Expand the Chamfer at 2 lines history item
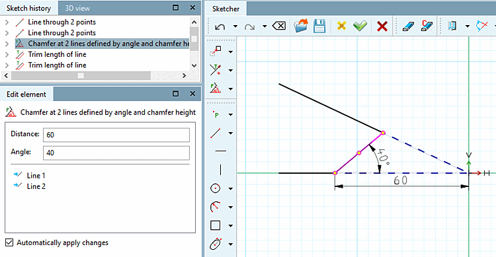496x257 pixels. [7, 44]
